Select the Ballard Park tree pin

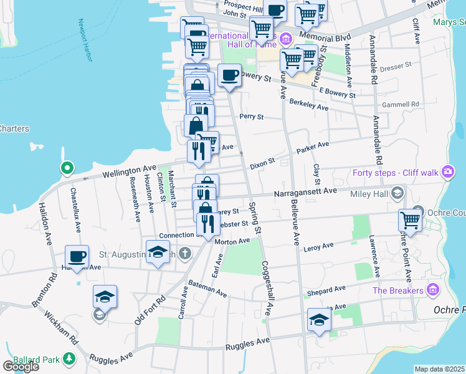(69, 358)
